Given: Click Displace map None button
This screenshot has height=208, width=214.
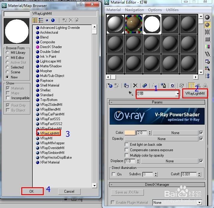Looking at the screenshot, I should 170,161.
